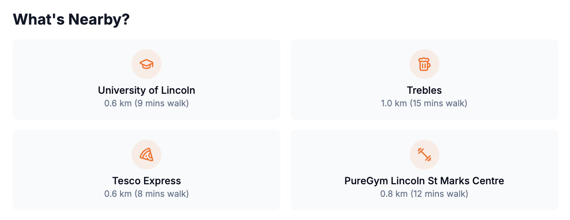Click the orange circle behind the dumbbell
Screen dimensions: 570x220
click(x=424, y=154)
